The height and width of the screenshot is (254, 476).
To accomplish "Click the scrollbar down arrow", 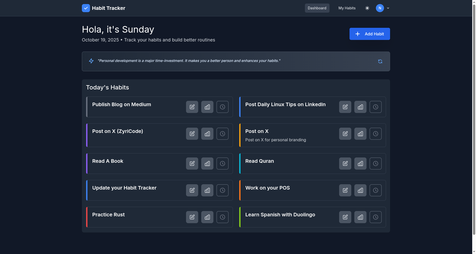I will (473, 251).
